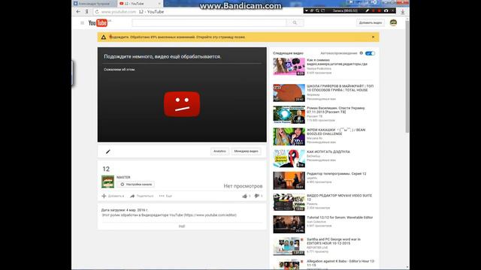Click the Bandicam pencil draw icon

click(368, 10)
